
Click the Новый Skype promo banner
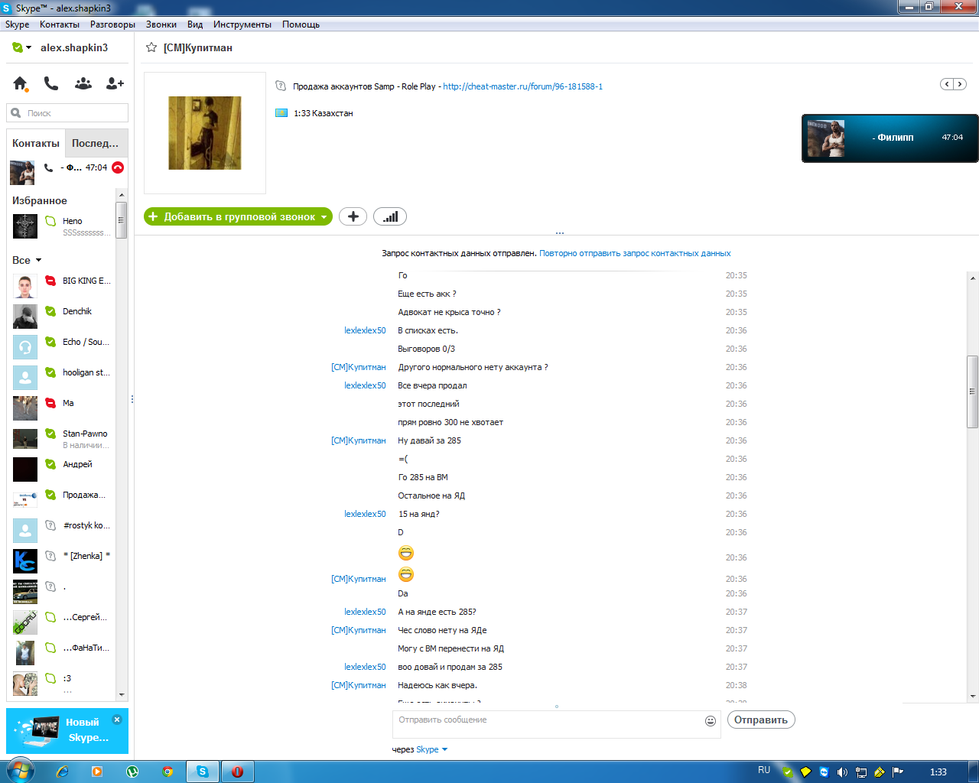coord(67,731)
